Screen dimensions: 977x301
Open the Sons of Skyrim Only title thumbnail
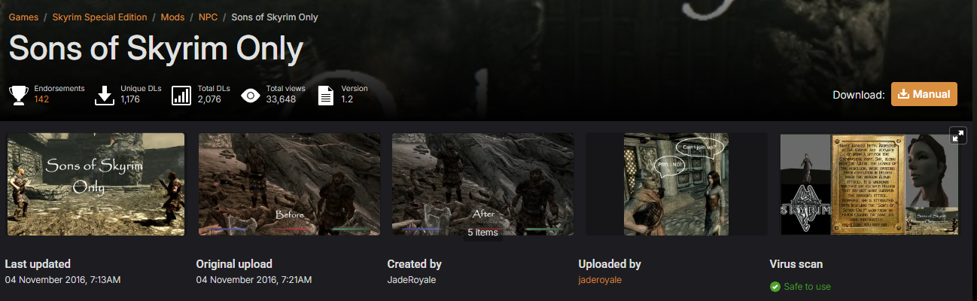[x=96, y=184]
